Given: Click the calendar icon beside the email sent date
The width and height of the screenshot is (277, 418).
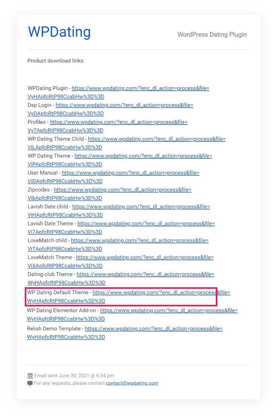Looking at the screenshot, I should pyautogui.click(x=30, y=376).
